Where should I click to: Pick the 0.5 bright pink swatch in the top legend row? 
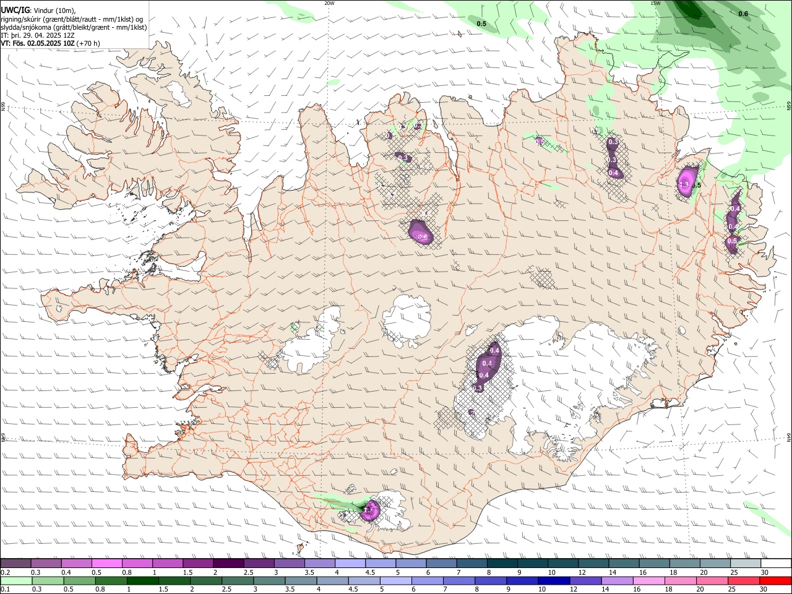(107, 564)
